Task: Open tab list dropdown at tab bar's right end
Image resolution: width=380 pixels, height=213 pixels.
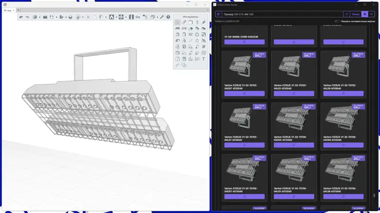Action: point(208,10)
